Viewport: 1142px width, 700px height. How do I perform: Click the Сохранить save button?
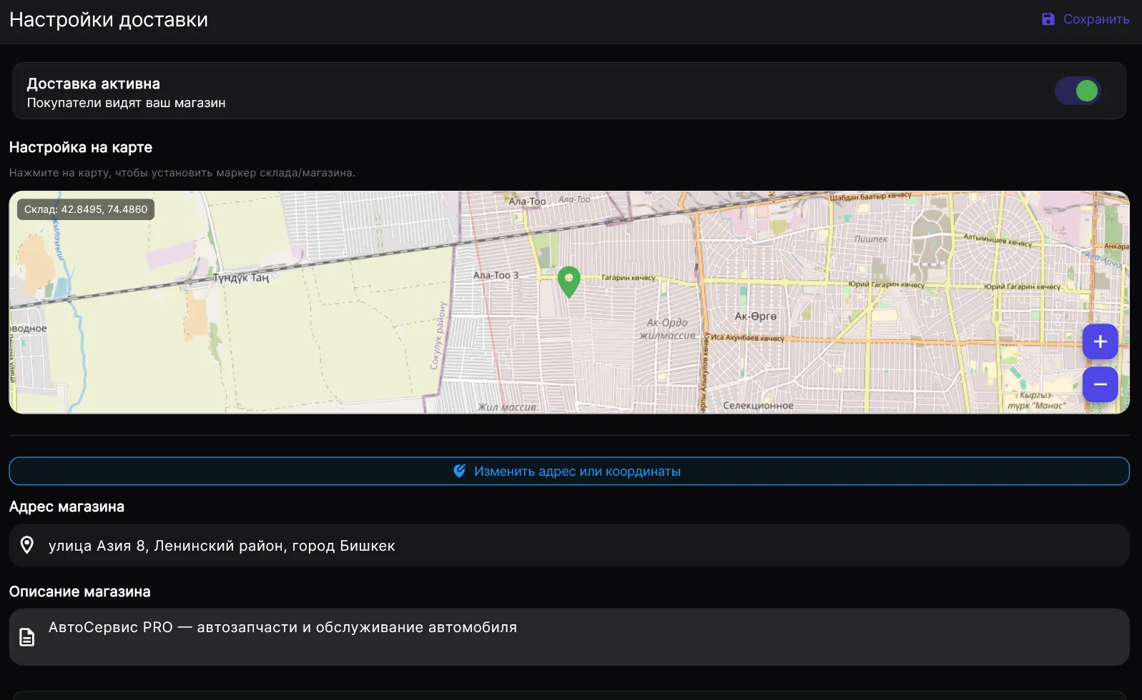click(x=1086, y=19)
